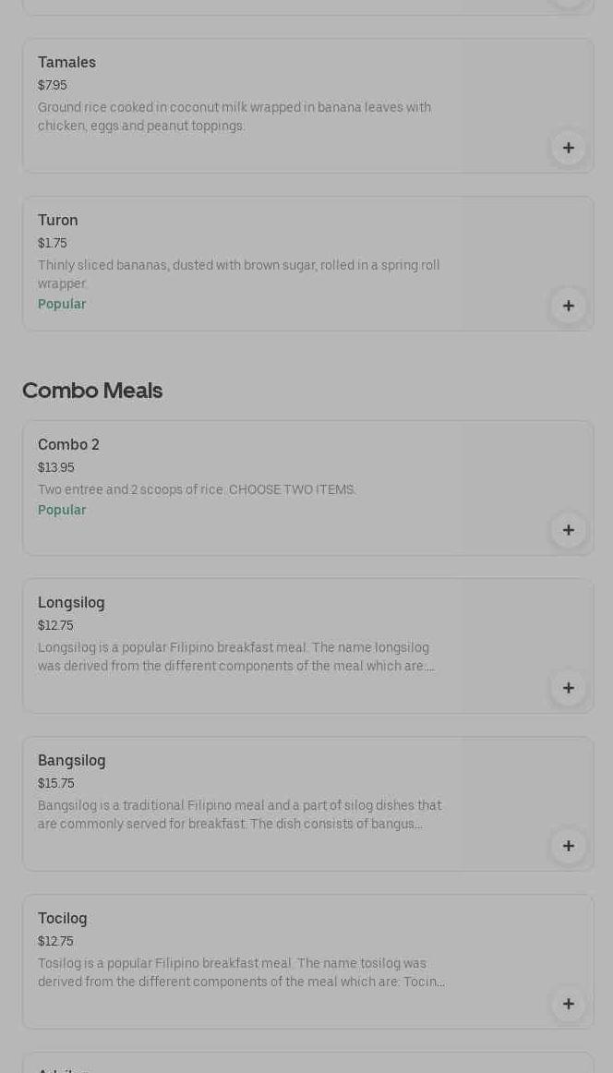The height and width of the screenshot is (1073, 613).
Task: Click the Popular label under Combo 2
Action: (x=62, y=510)
